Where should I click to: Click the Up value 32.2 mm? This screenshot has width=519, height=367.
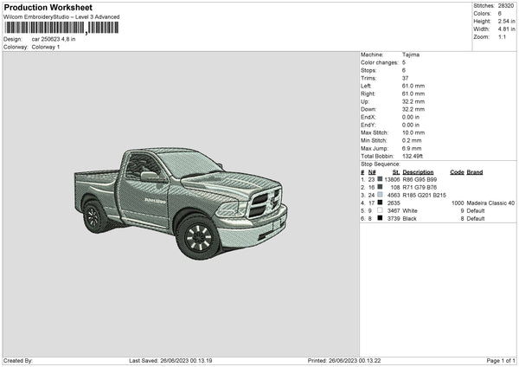click(x=413, y=101)
